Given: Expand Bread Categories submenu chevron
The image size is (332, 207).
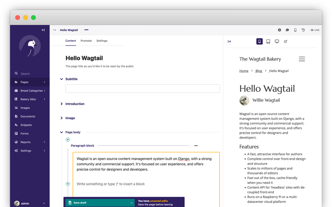Looking at the screenshot, I should 44,91.
